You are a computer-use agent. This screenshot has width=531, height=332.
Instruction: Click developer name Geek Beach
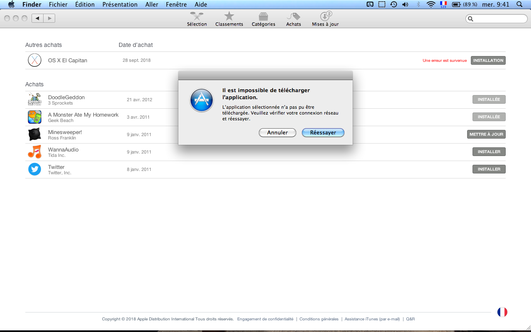pos(61,120)
